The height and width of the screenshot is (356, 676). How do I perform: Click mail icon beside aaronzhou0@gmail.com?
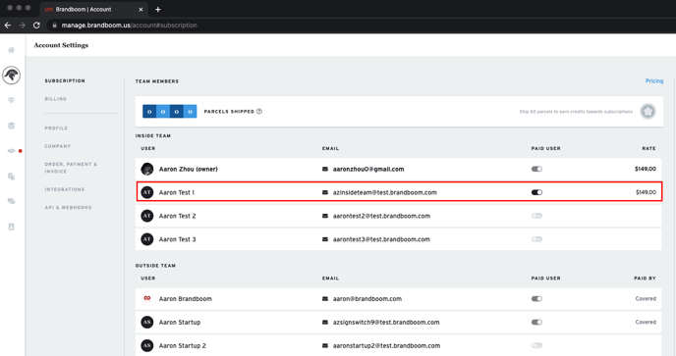tap(325, 170)
